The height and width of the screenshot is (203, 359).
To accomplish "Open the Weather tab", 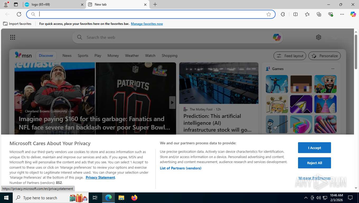I will point(132,56).
